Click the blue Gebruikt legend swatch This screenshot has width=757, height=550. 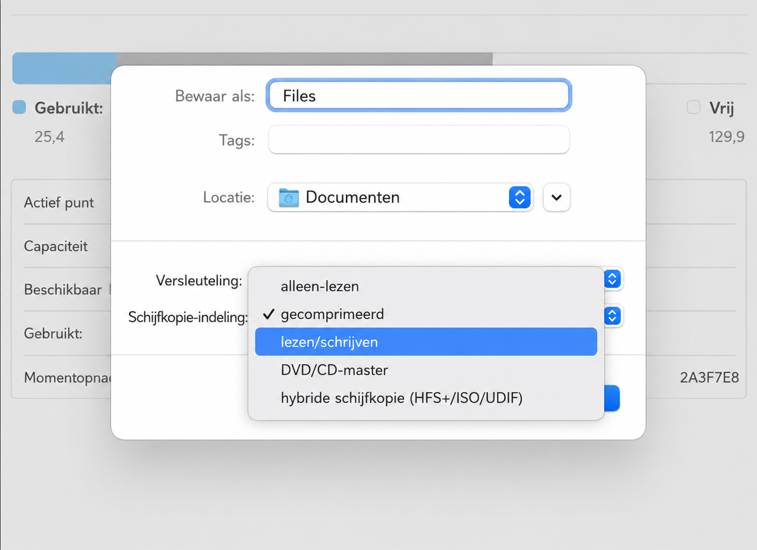pos(19,107)
